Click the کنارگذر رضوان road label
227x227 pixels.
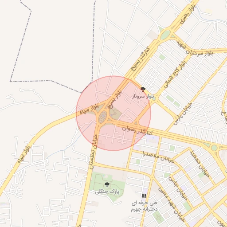coord(137,131)
